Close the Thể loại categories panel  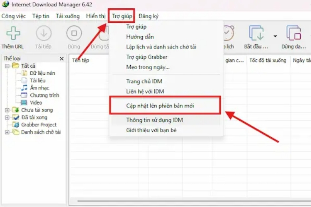[x=62, y=59]
